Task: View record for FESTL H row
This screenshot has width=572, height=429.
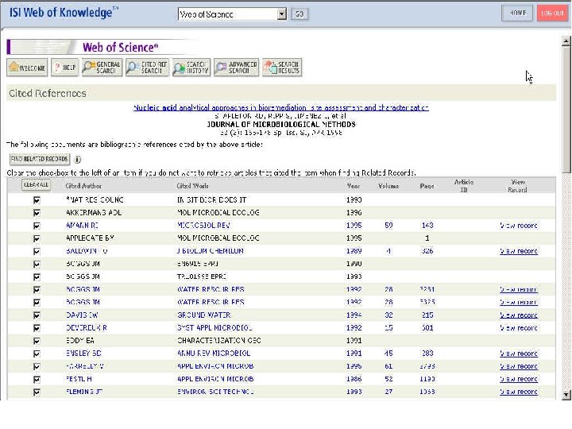Action: (518, 379)
